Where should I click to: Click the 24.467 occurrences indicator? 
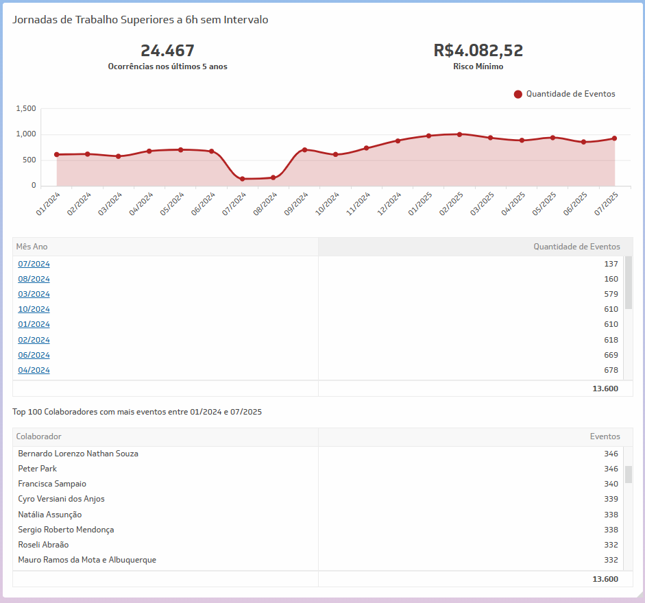[x=167, y=51]
